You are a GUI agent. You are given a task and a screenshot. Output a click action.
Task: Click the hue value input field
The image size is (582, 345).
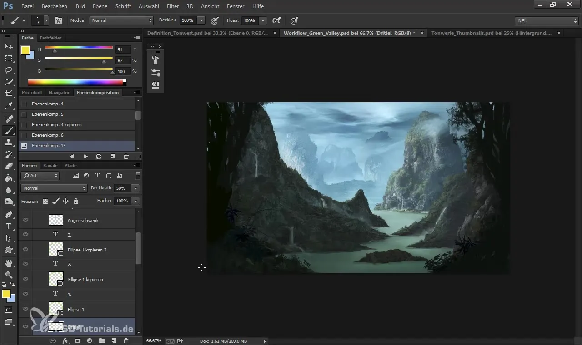pos(123,49)
